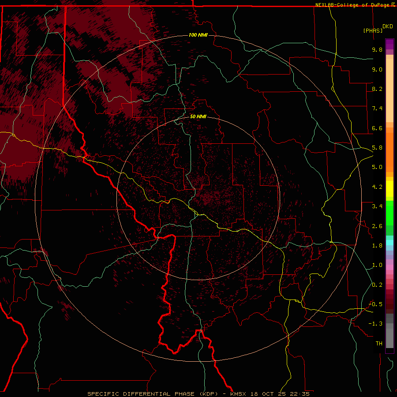The height and width of the screenshot is (397, 397).
Task: Click the TH threshold label on the scale
Action: click(x=379, y=344)
